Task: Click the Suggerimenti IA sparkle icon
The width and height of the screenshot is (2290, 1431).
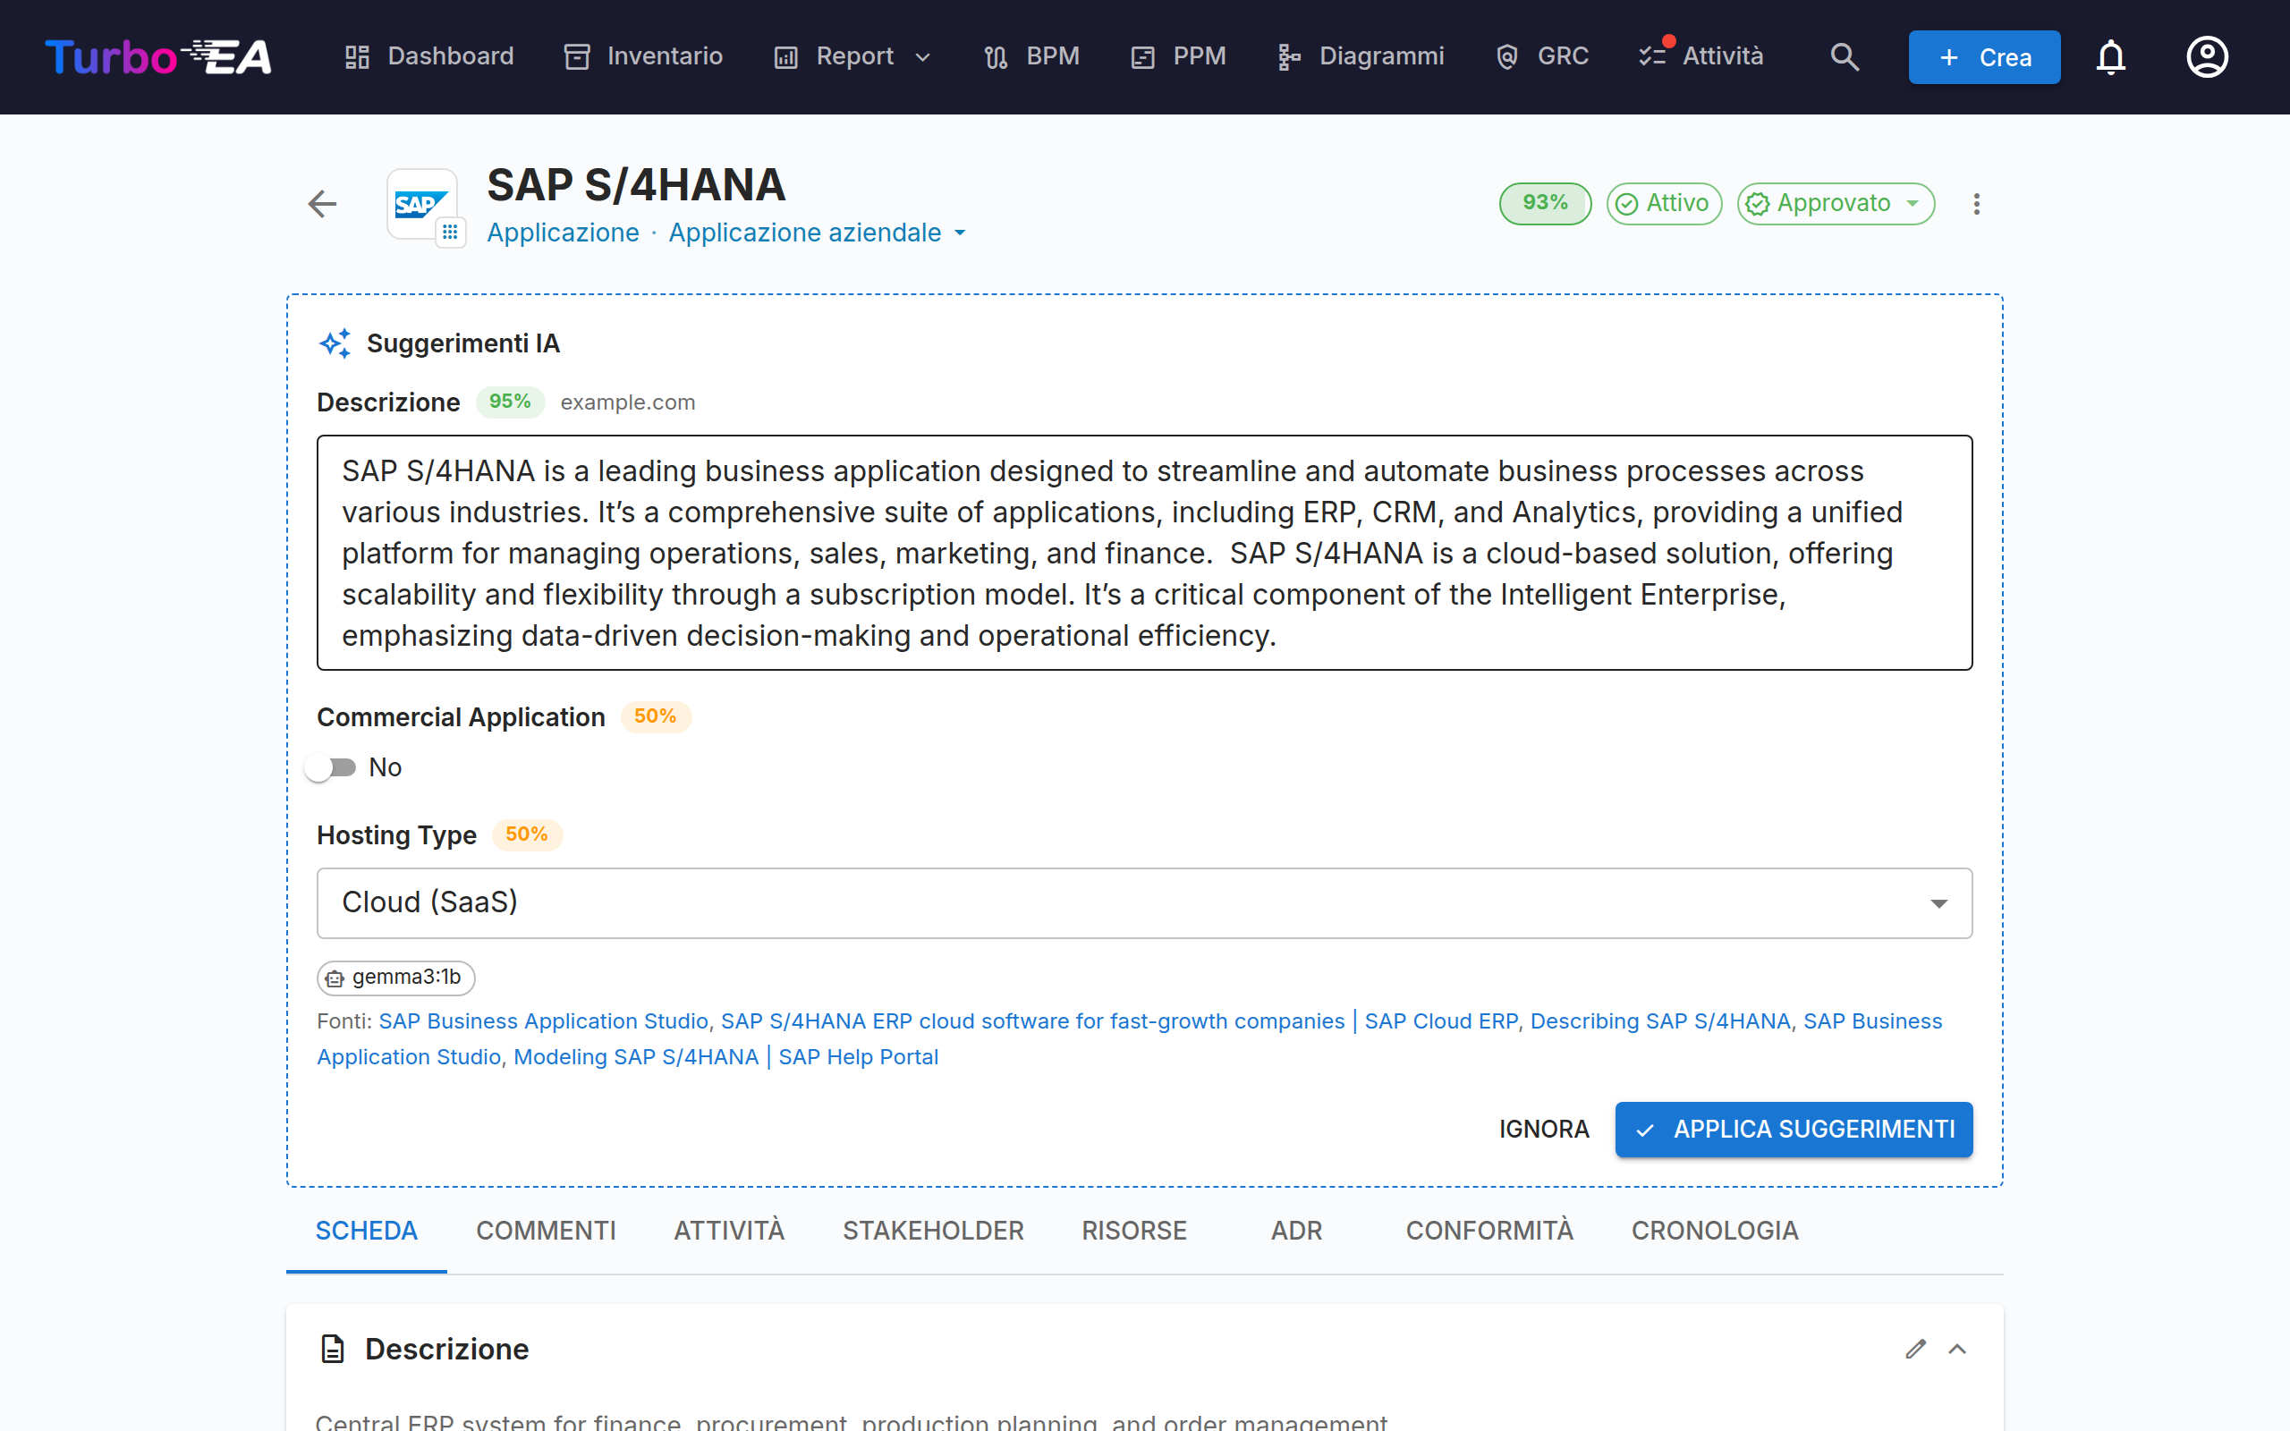Action: [335, 343]
